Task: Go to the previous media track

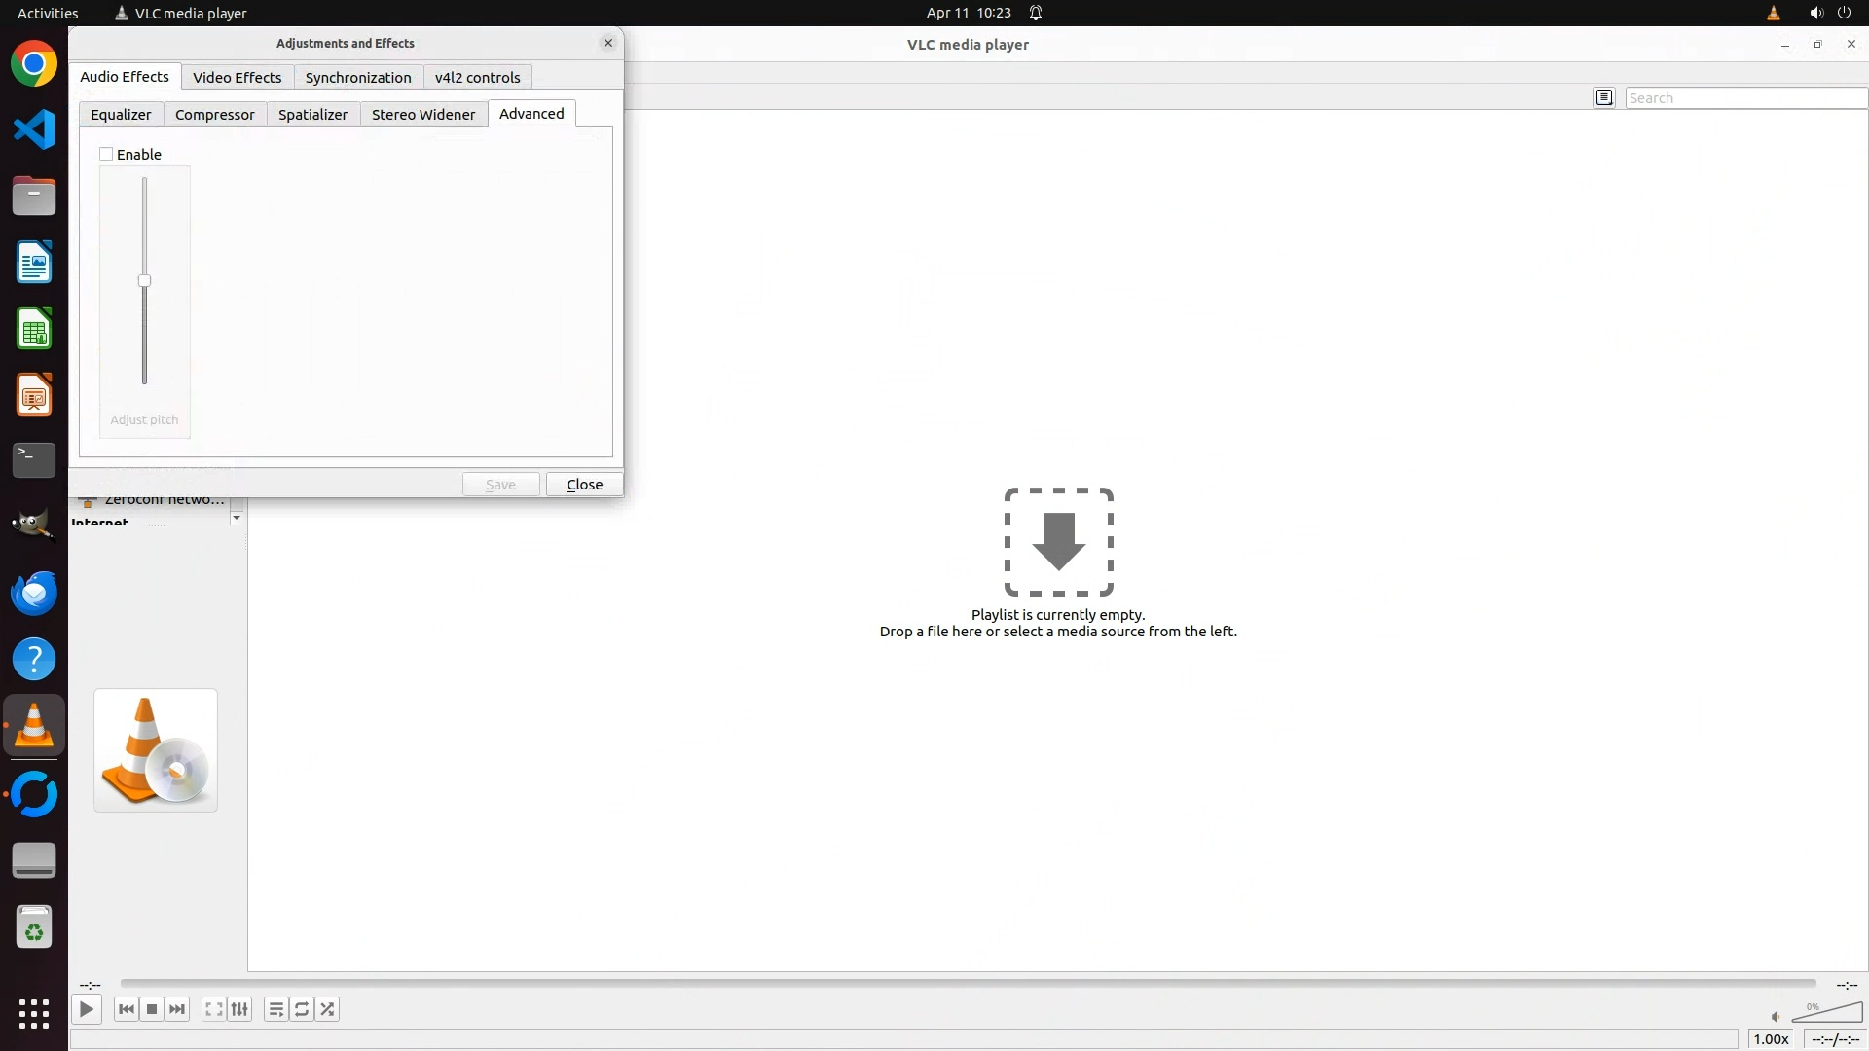Action: (x=127, y=1009)
